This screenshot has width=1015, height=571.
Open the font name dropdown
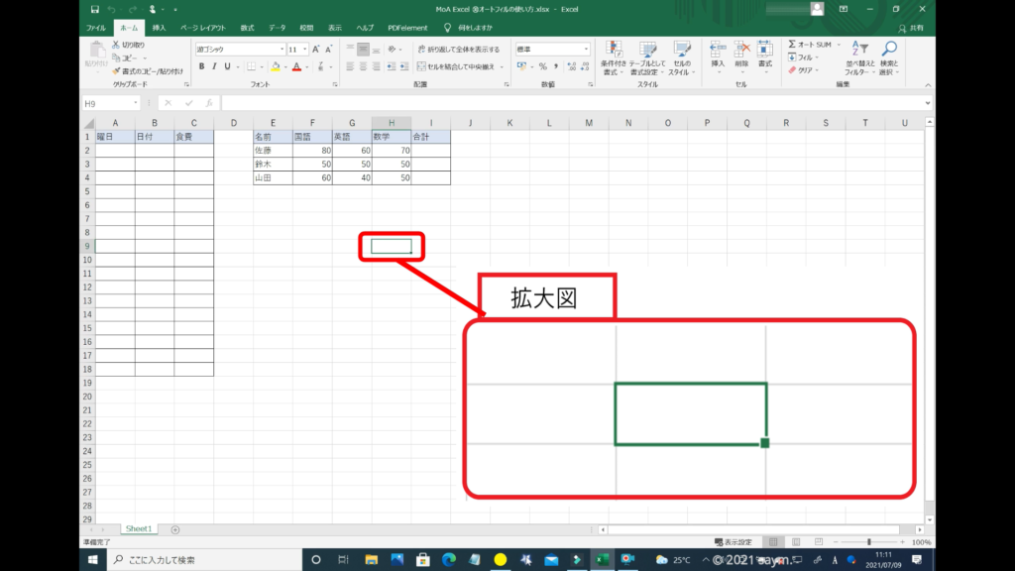tap(281, 49)
